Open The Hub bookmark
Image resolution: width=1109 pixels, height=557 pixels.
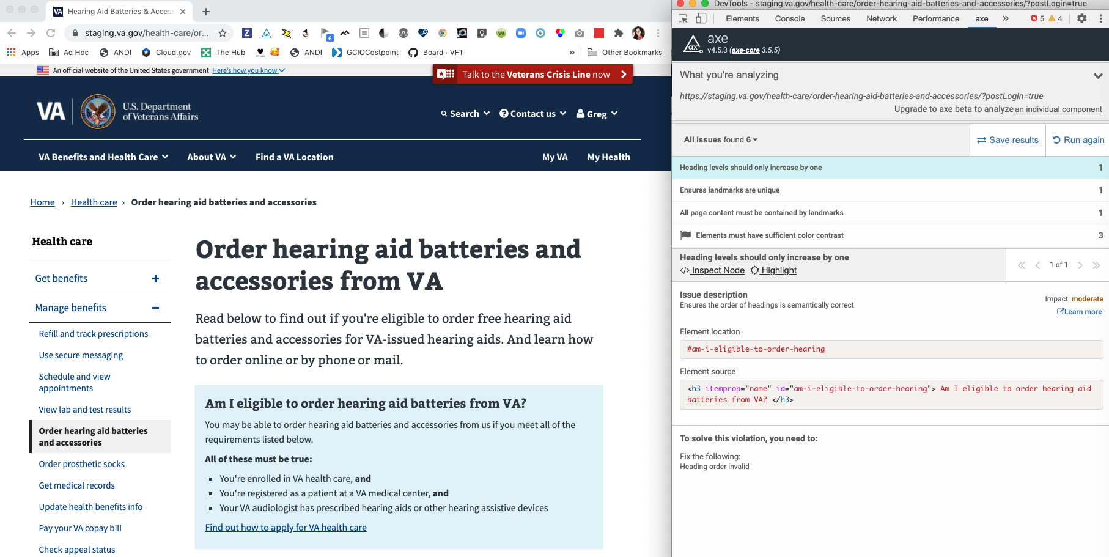(223, 53)
